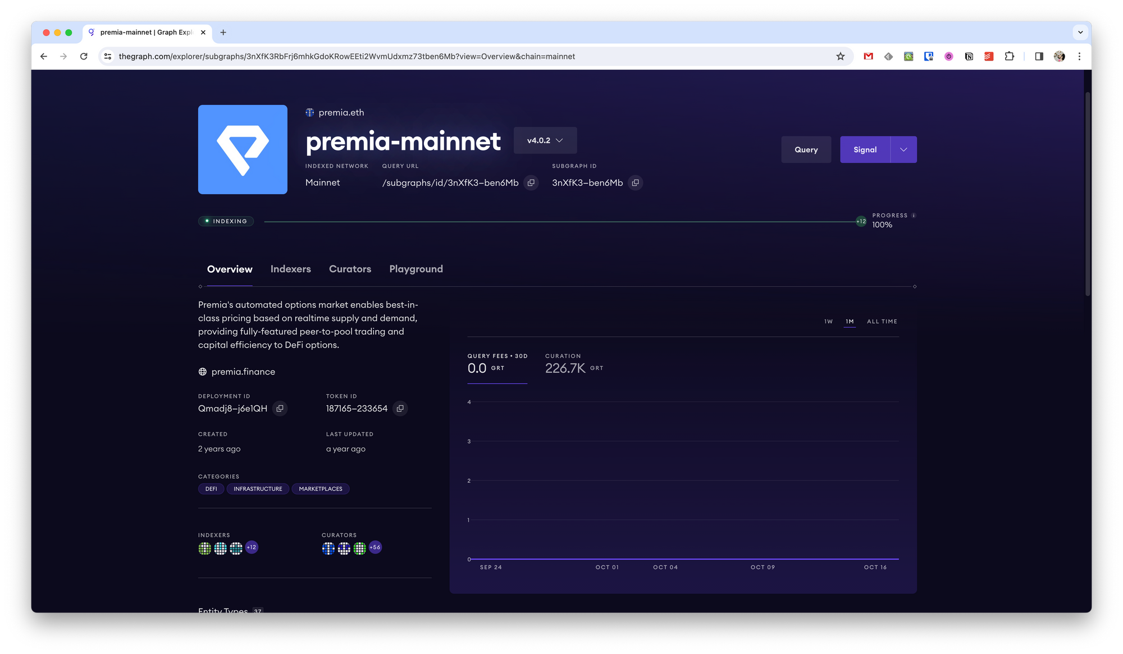This screenshot has width=1123, height=654.
Task: Reload the page
Action: [x=84, y=56]
